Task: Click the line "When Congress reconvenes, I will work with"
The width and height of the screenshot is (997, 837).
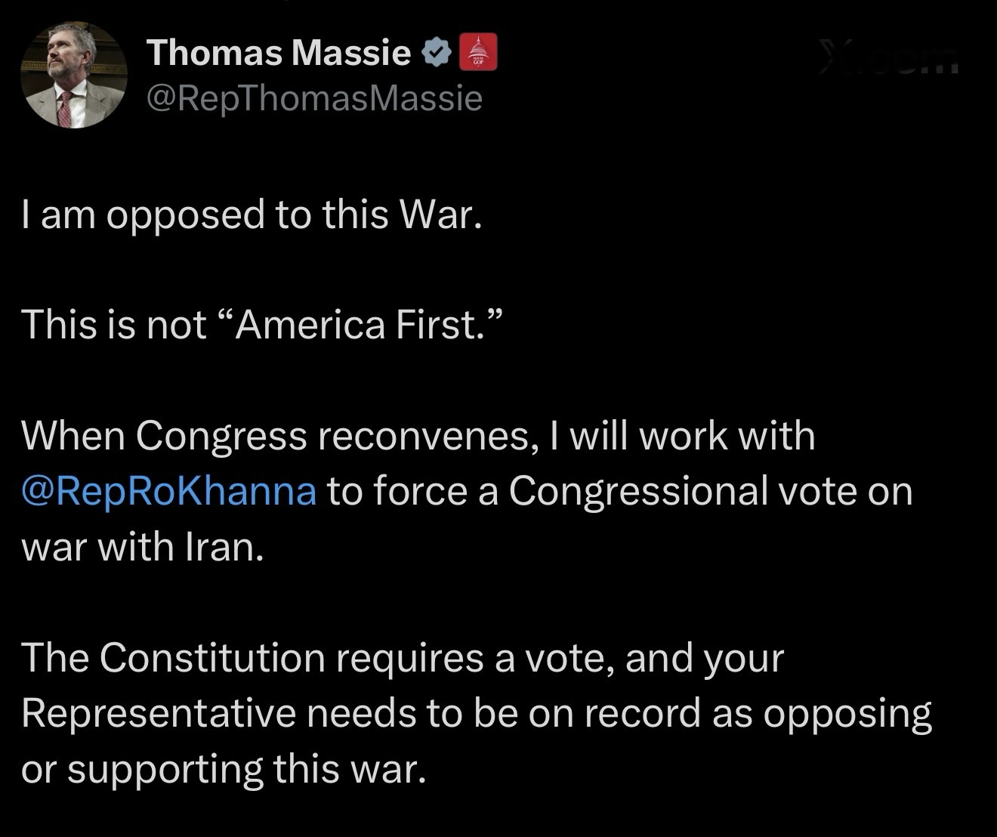Action: (x=418, y=436)
